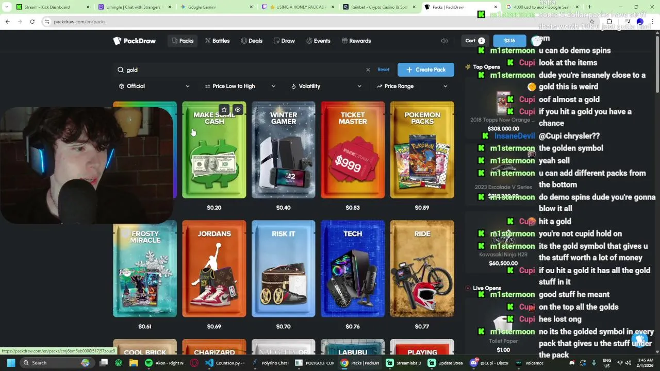This screenshot has width=660, height=371.
Task: Open site info icon in address bar
Action: (x=47, y=22)
